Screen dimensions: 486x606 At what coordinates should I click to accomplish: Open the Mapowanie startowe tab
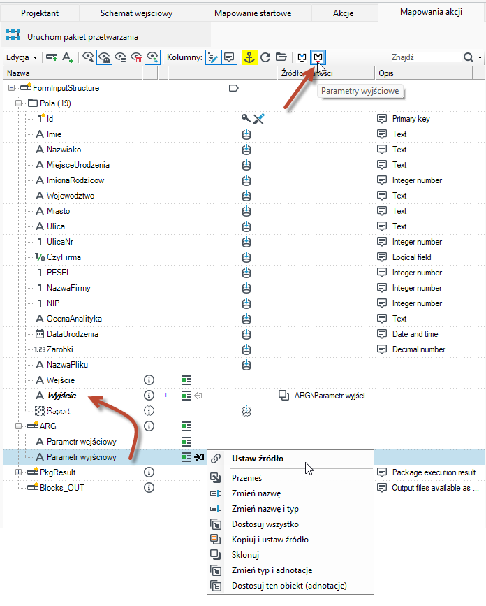pos(253,13)
